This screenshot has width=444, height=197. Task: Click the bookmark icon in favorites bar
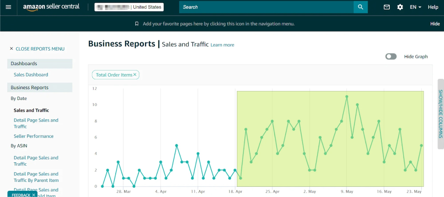[x=137, y=24]
